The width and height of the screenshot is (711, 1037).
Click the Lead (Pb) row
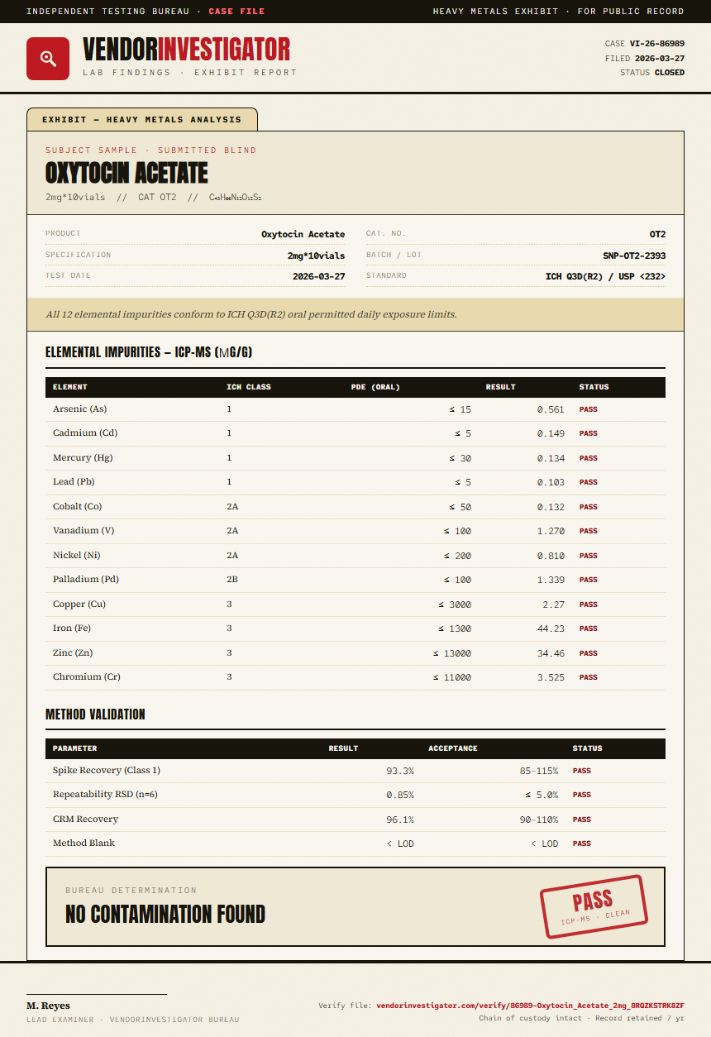(355, 482)
